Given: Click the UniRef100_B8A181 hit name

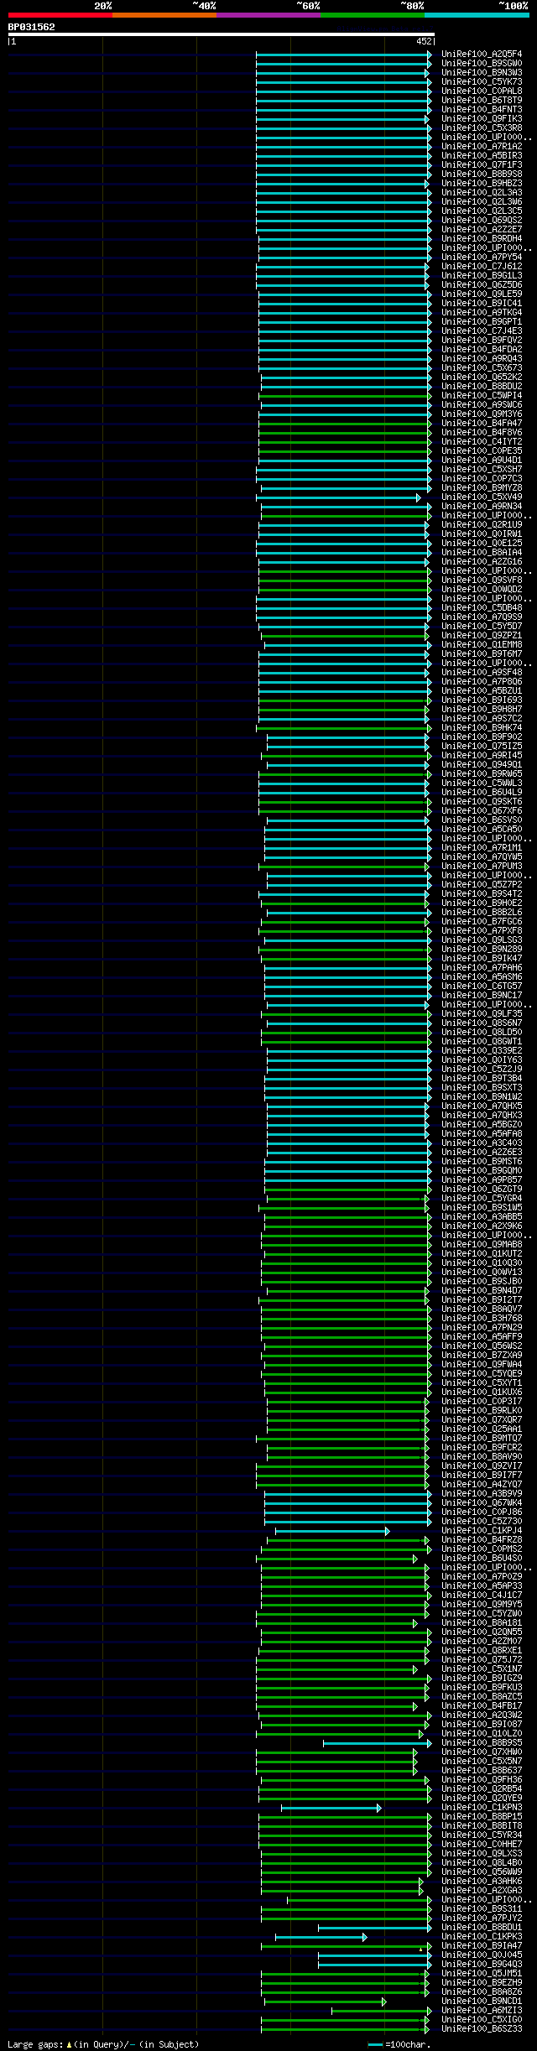Looking at the screenshot, I should tap(482, 1623).
